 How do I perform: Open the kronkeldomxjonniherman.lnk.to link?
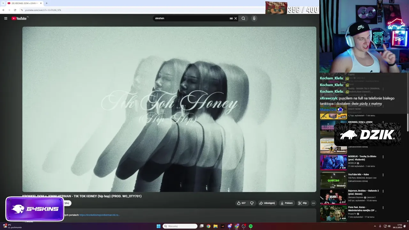[x=100, y=215]
